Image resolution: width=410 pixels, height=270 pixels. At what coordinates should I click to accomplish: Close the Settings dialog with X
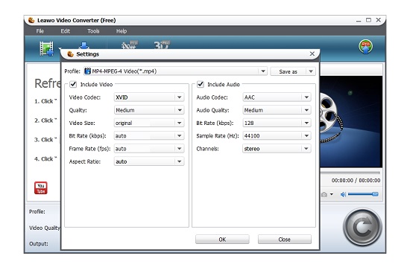(312, 54)
